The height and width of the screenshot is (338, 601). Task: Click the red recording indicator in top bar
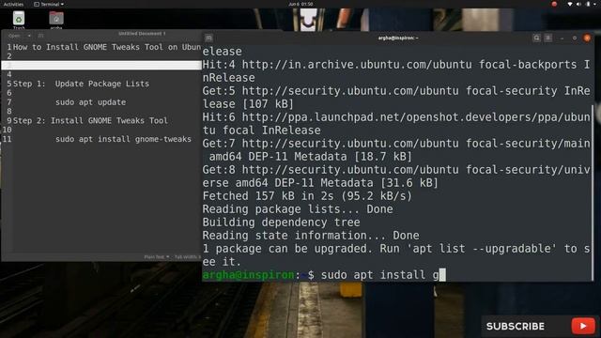coord(554,4)
